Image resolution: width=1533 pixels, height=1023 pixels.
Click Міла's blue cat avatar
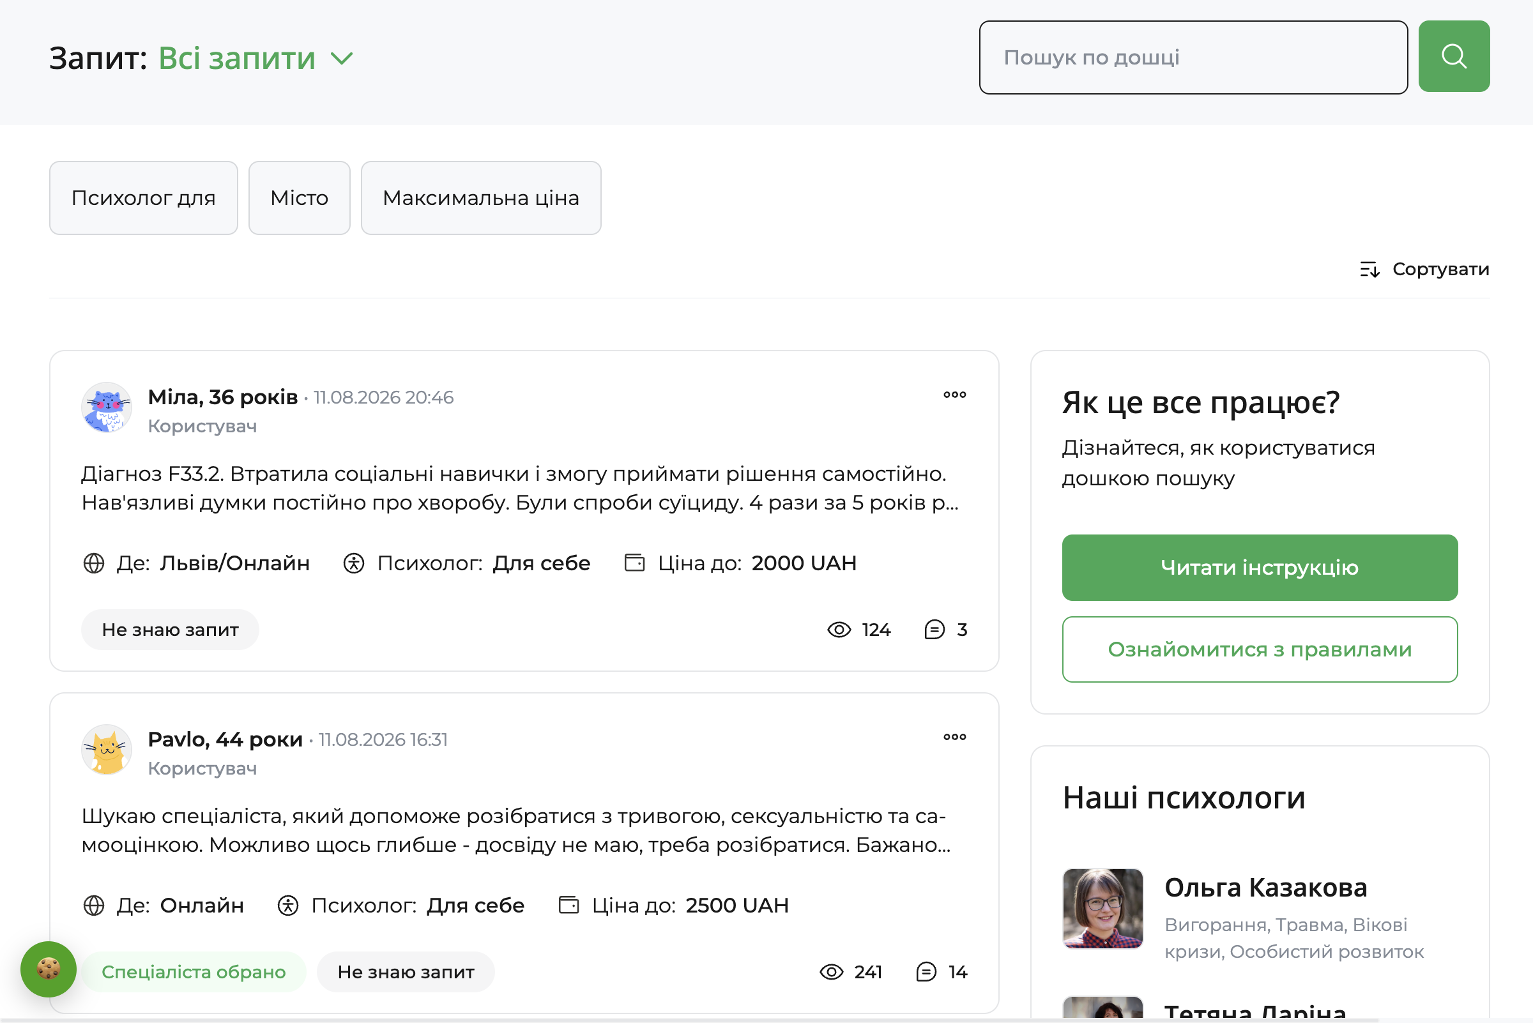107,408
